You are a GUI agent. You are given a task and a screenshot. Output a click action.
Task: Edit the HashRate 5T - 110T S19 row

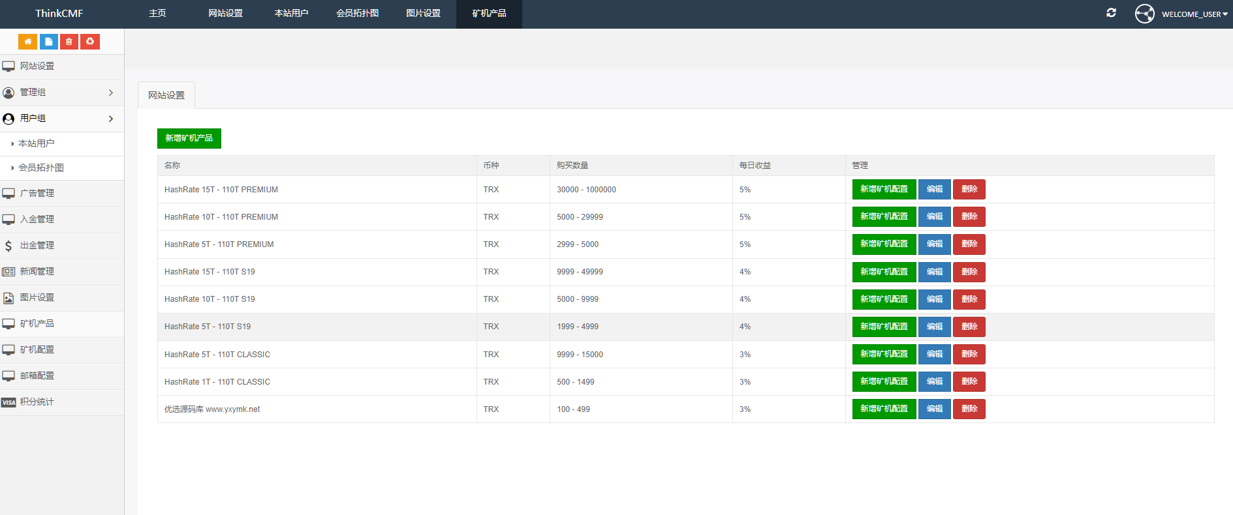click(935, 327)
